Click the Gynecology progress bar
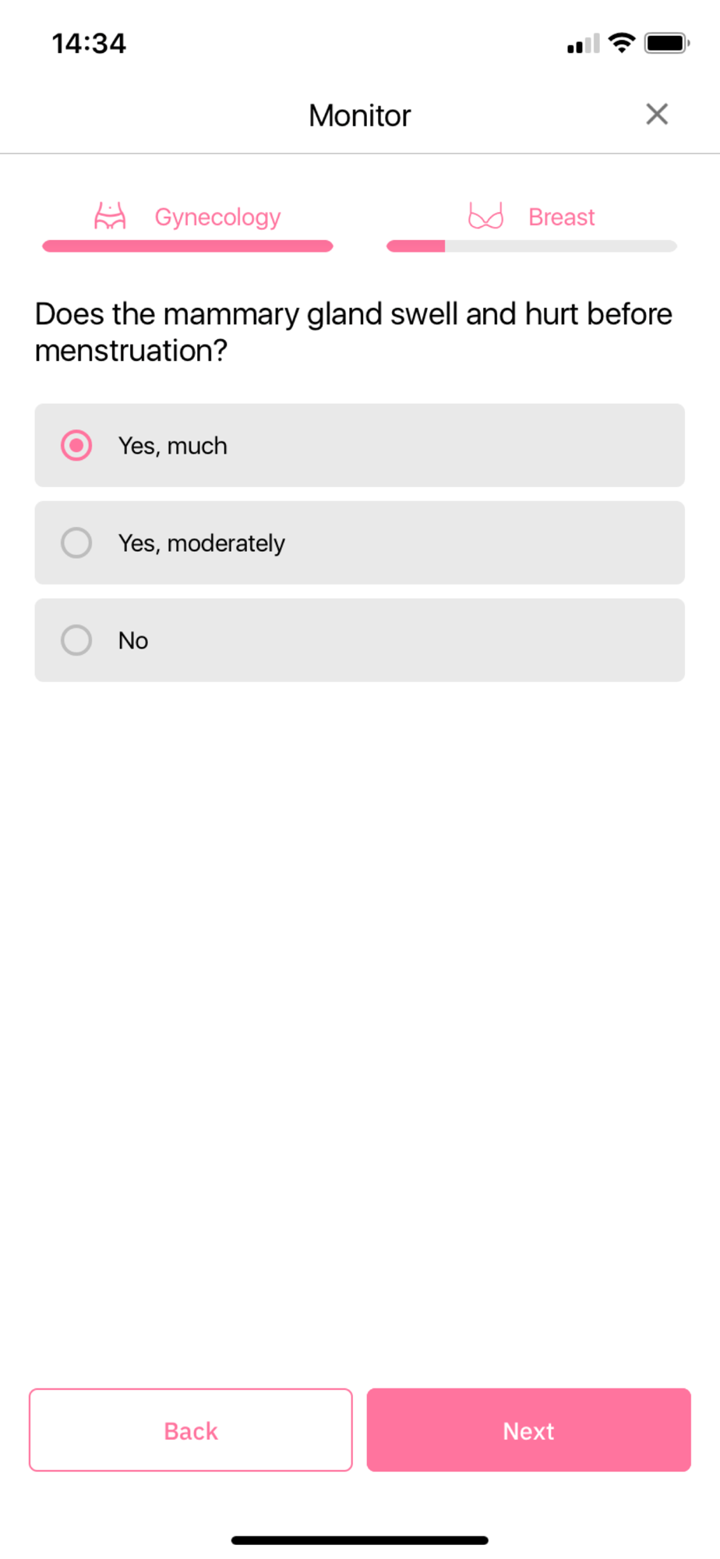The width and height of the screenshot is (720, 1559). click(188, 246)
